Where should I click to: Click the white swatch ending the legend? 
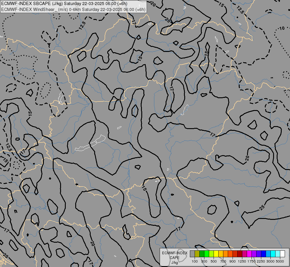point(282,254)
